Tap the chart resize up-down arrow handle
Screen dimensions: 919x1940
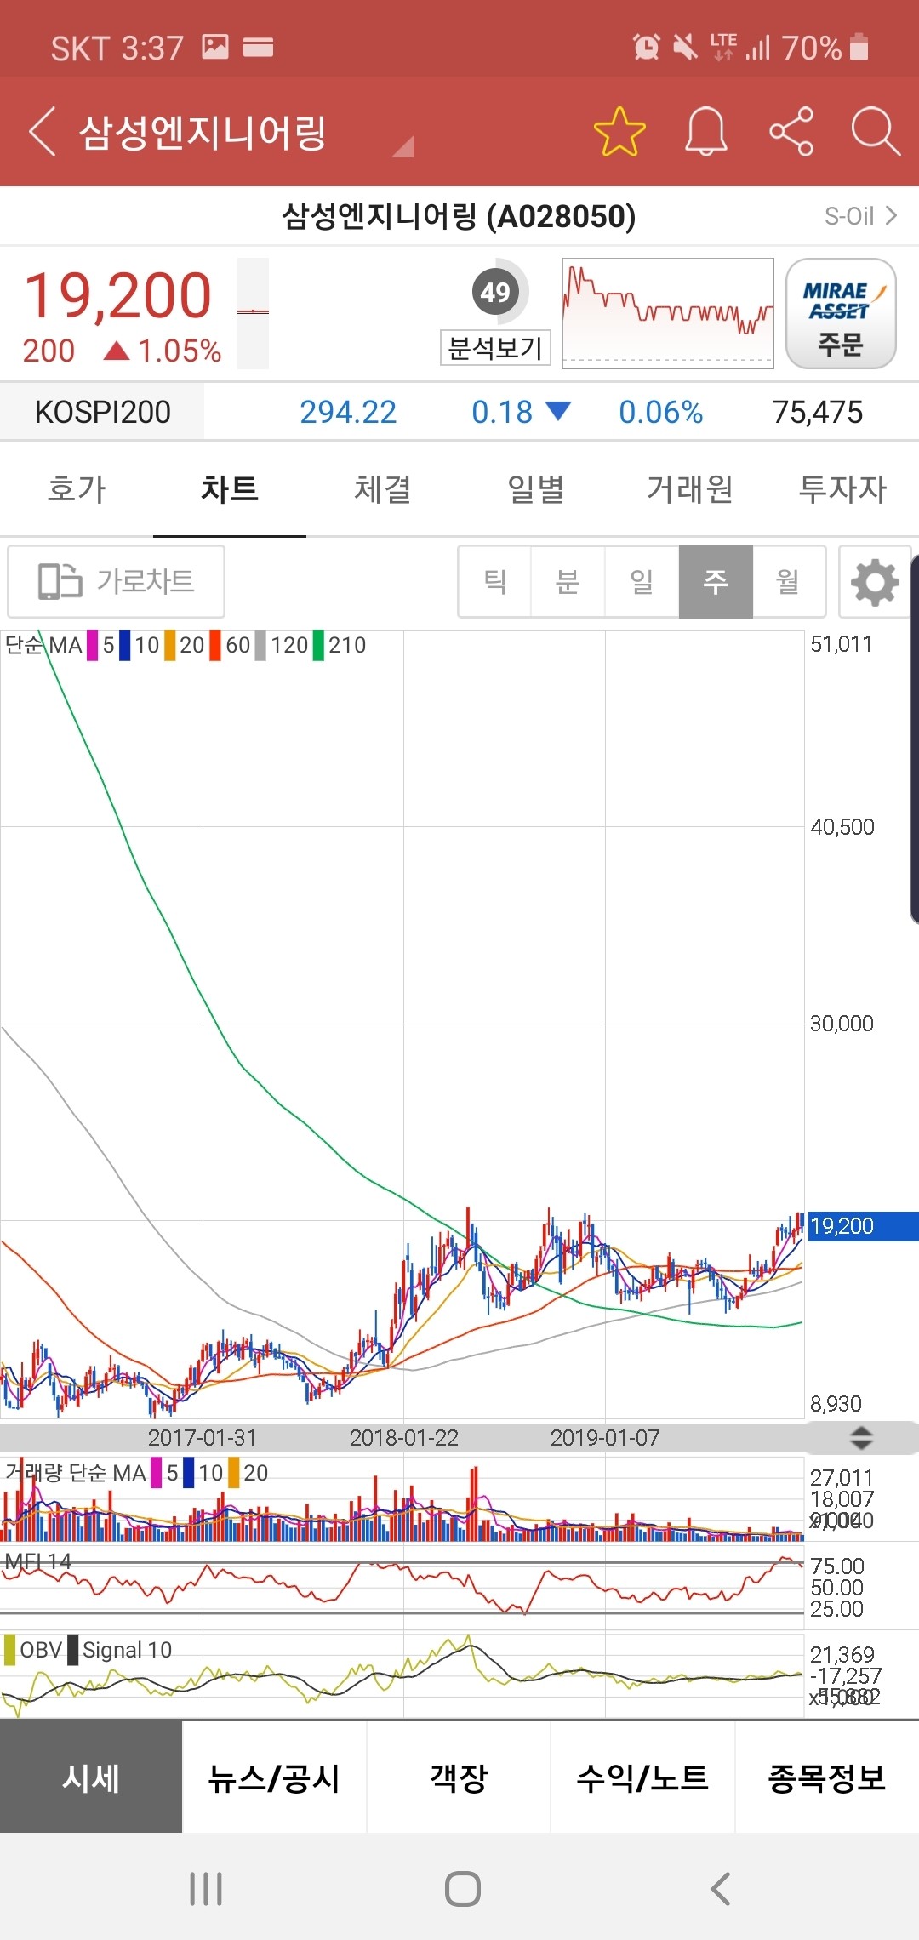pyautogui.click(x=862, y=1437)
